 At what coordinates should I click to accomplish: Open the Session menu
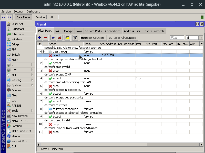coord(6,11)
